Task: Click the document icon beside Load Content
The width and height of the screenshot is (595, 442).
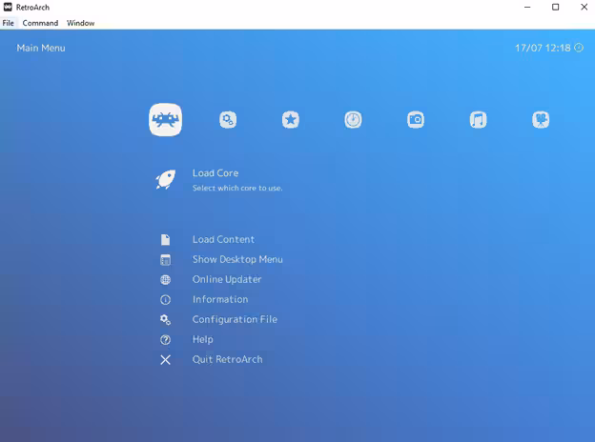Action: (166, 239)
